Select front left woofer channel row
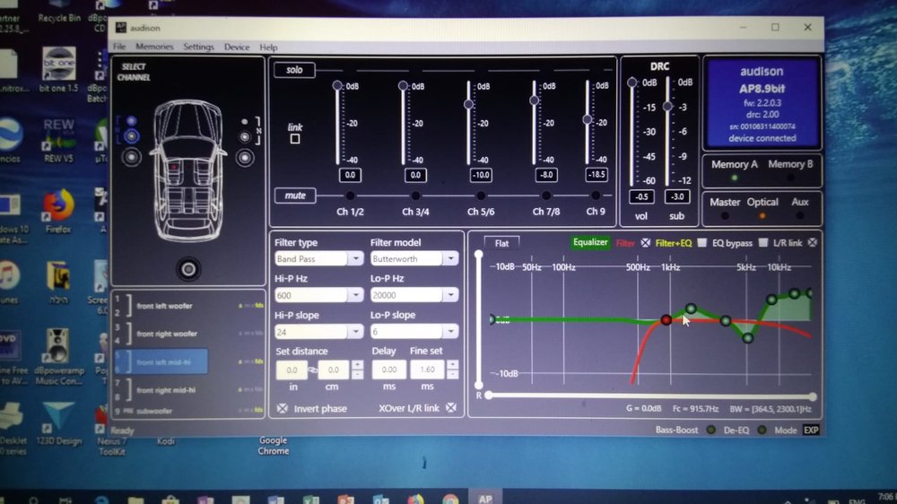The image size is (897, 504). tap(188, 306)
